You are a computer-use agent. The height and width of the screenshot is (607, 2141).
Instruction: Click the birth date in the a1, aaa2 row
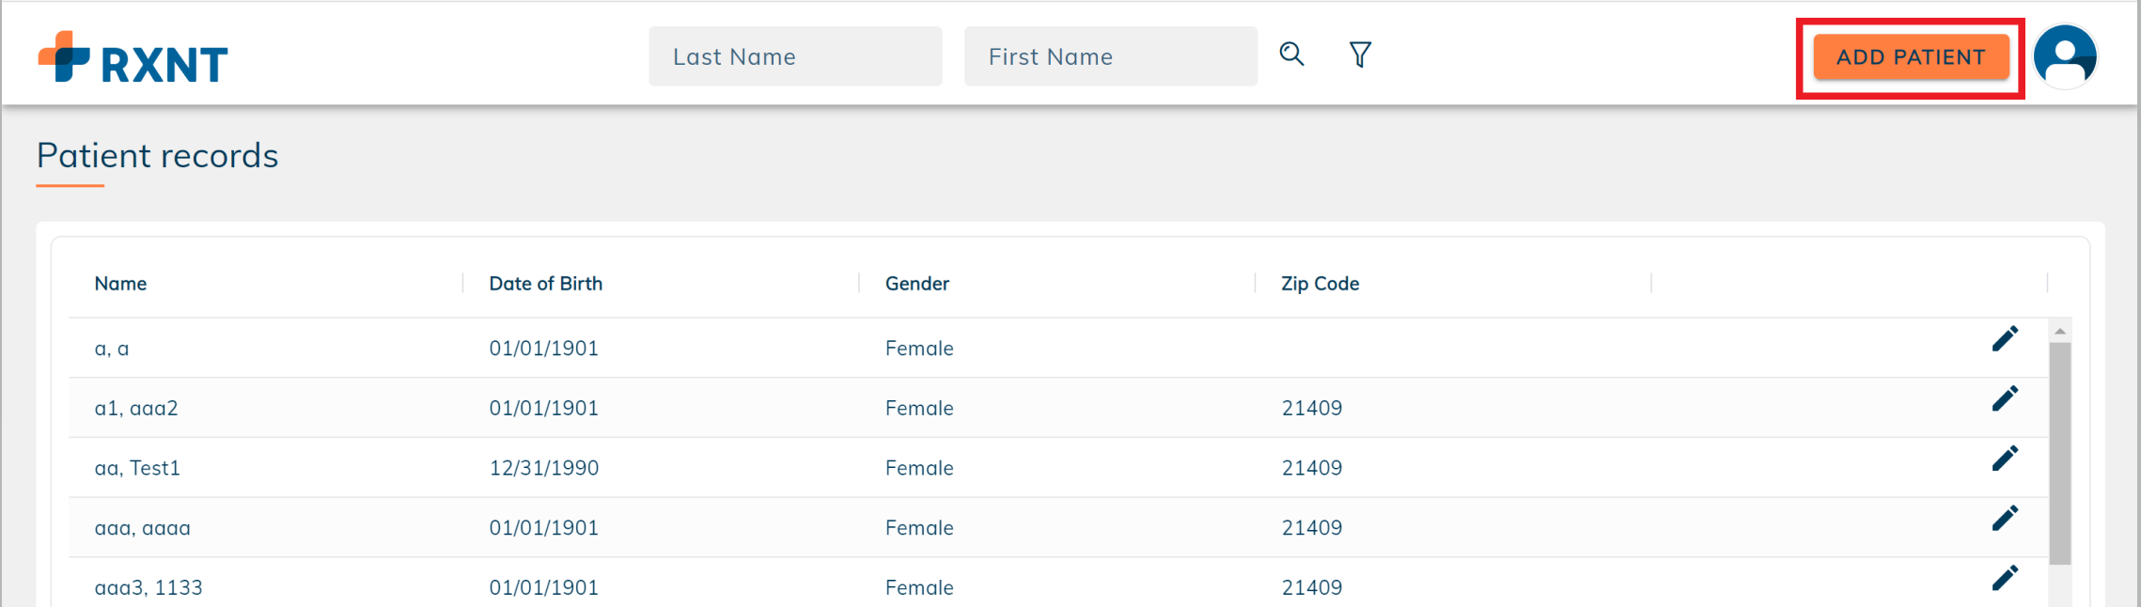[544, 408]
